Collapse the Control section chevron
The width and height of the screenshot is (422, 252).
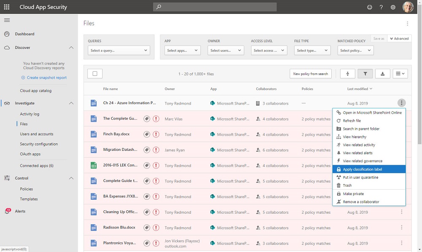coord(71,178)
